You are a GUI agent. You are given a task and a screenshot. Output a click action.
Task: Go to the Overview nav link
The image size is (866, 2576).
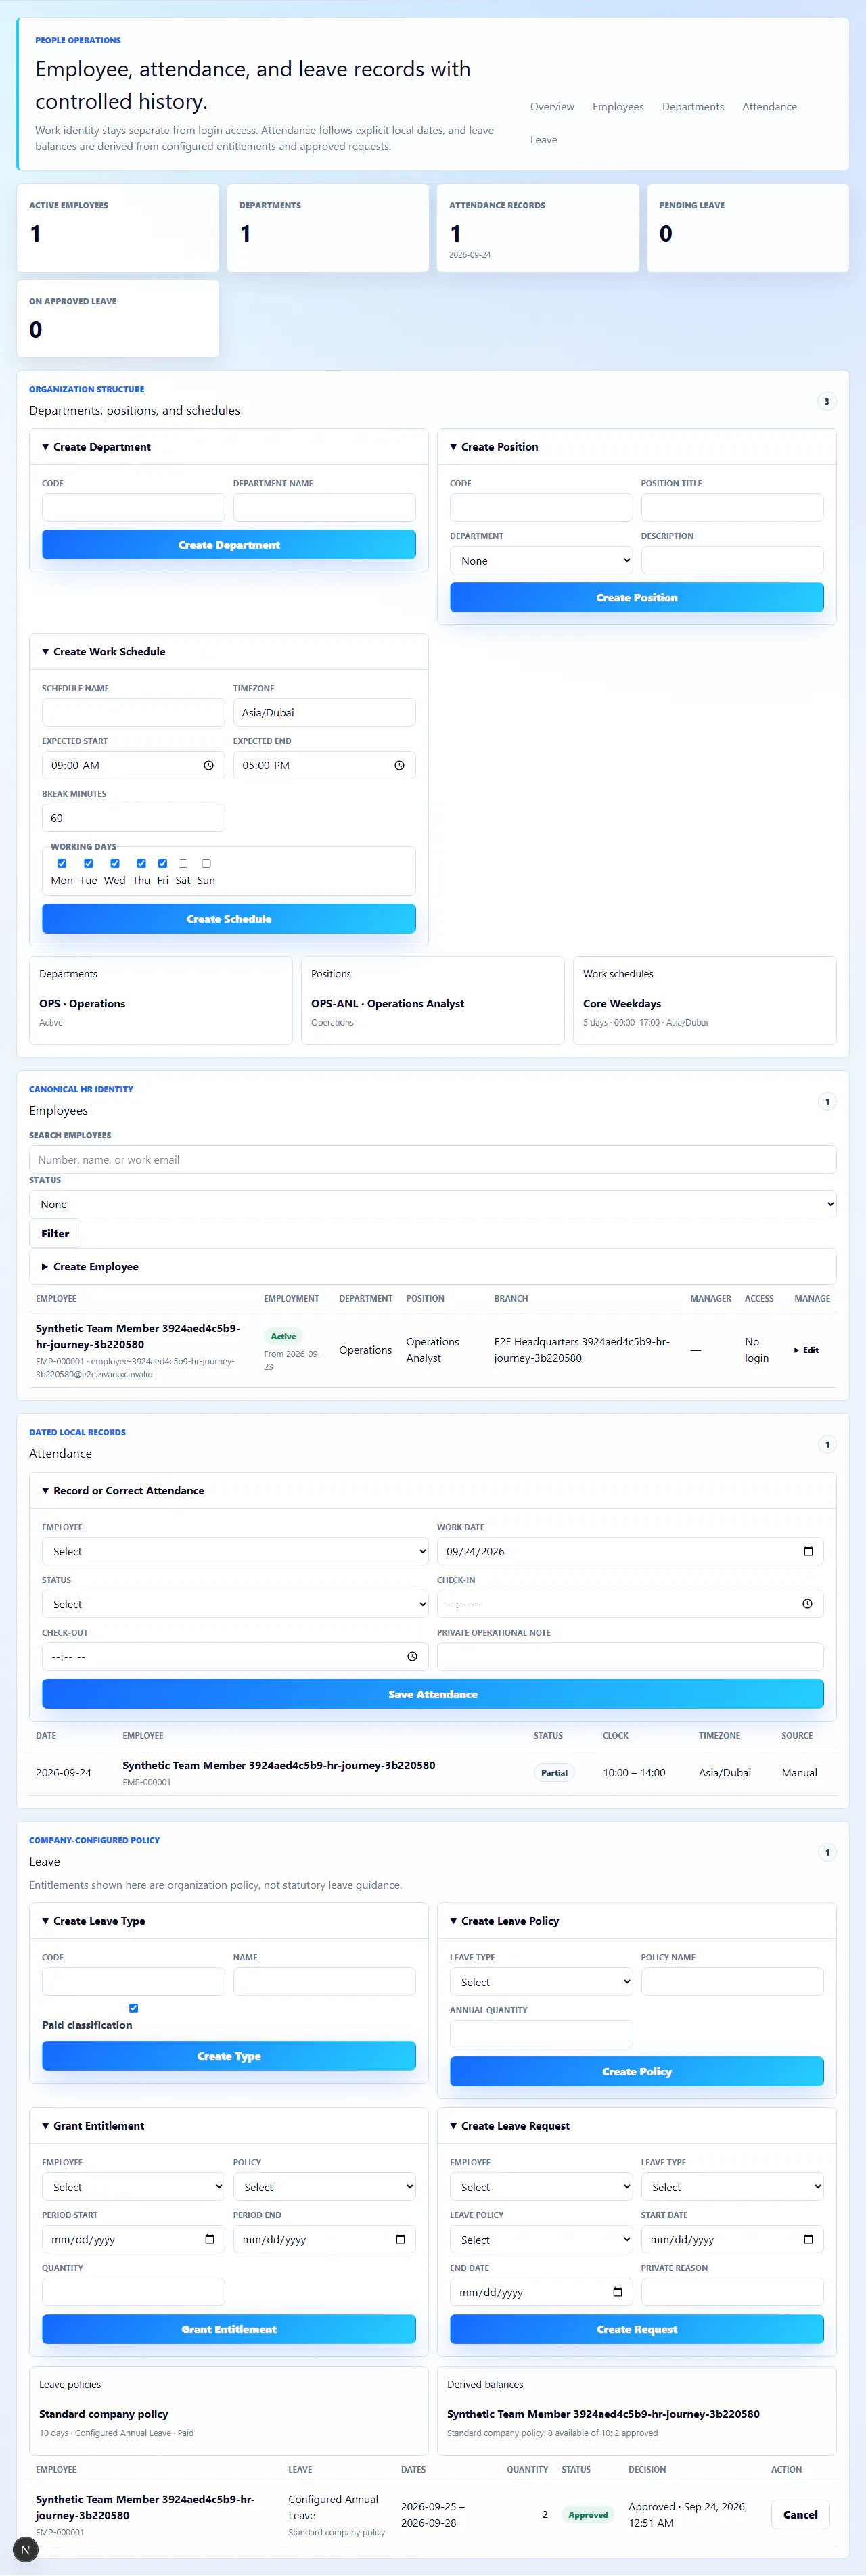552,107
